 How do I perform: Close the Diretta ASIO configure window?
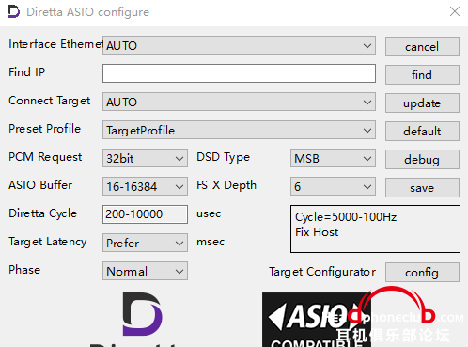(455, 11)
